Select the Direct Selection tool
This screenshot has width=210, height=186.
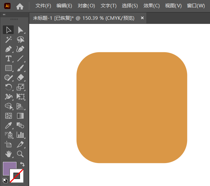click(x=20, y=30)
